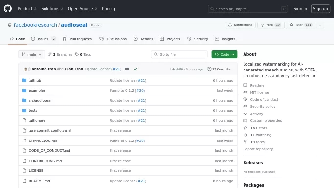Click the Search or jump to field
Image resolution: width=334 pixels, height=188 pixels.
point(248,9)
